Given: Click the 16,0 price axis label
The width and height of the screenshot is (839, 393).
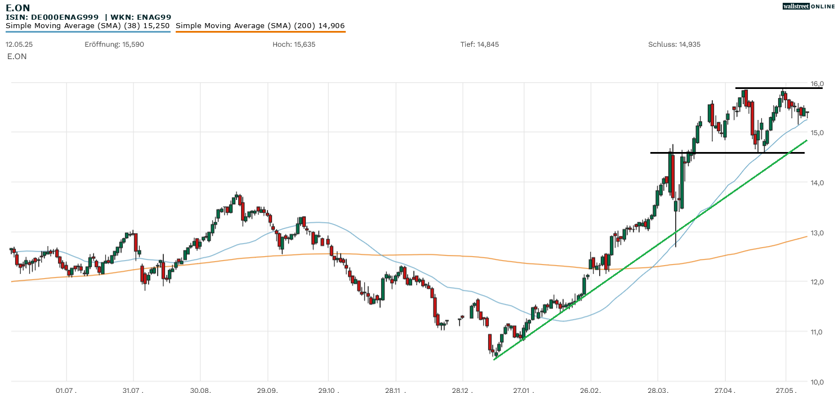Looking at the screenshot, I should pos(817,83).
